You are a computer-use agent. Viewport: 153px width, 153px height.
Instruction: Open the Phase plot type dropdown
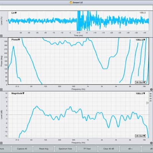[16, 40]
